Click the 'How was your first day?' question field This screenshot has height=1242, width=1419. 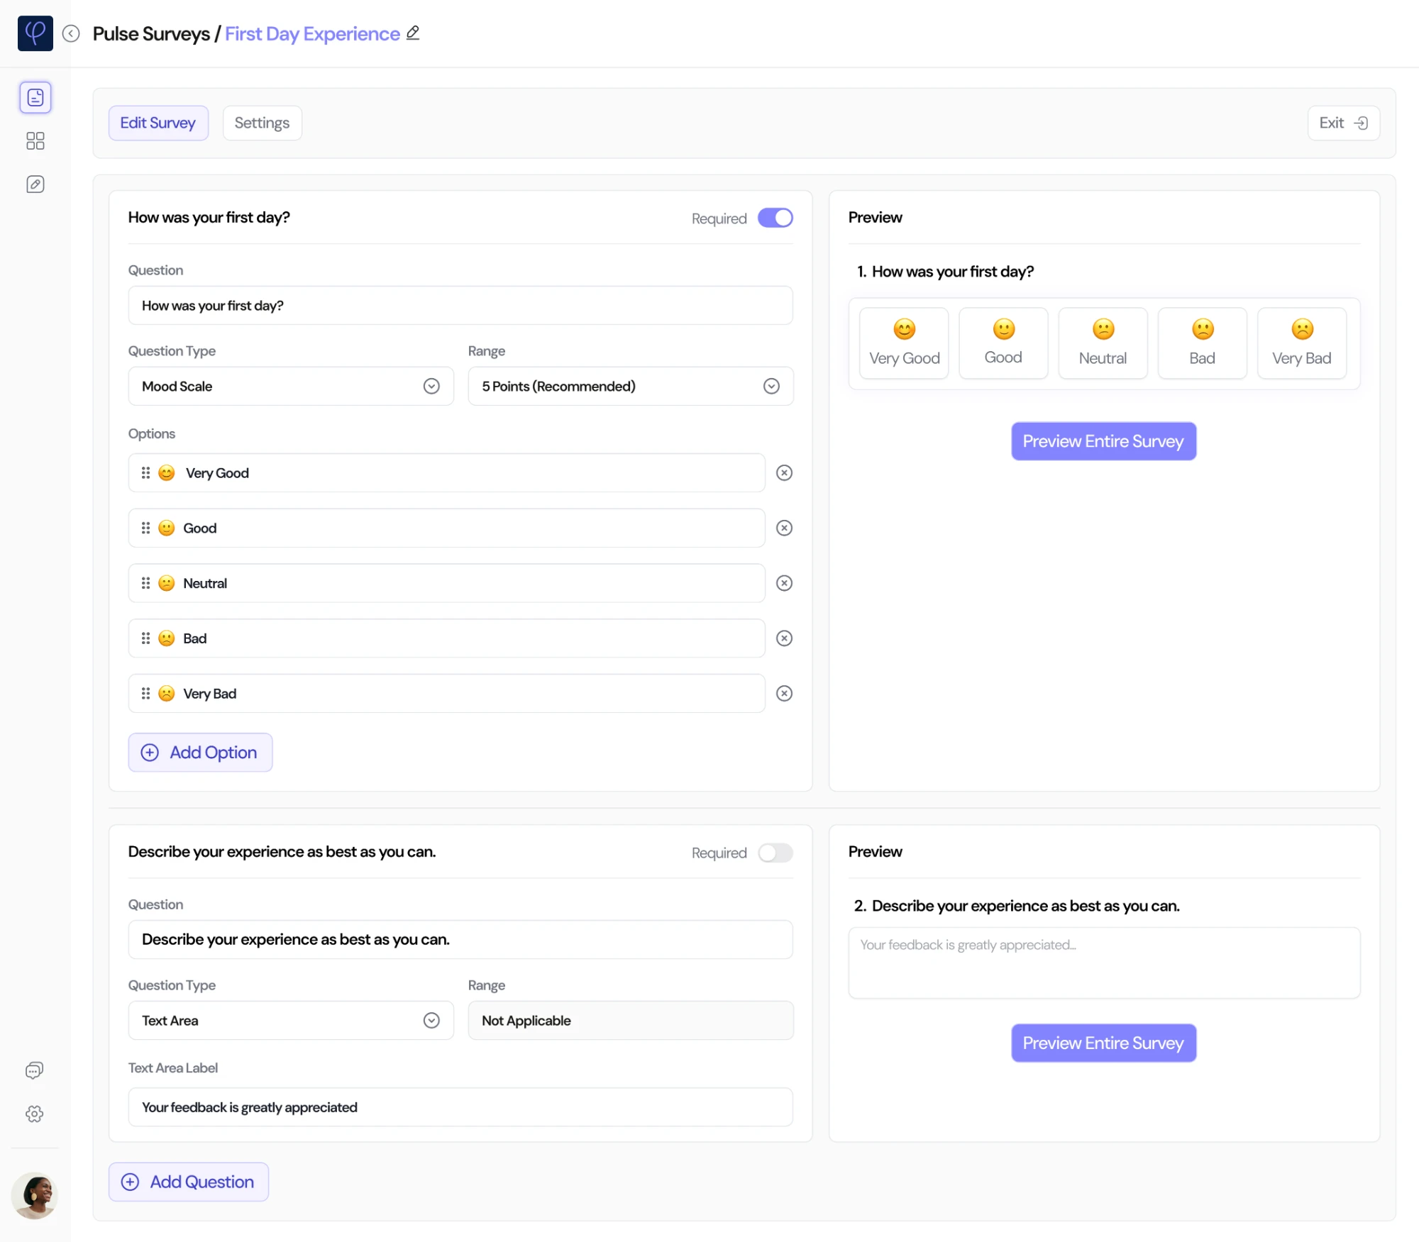(460, 305)
